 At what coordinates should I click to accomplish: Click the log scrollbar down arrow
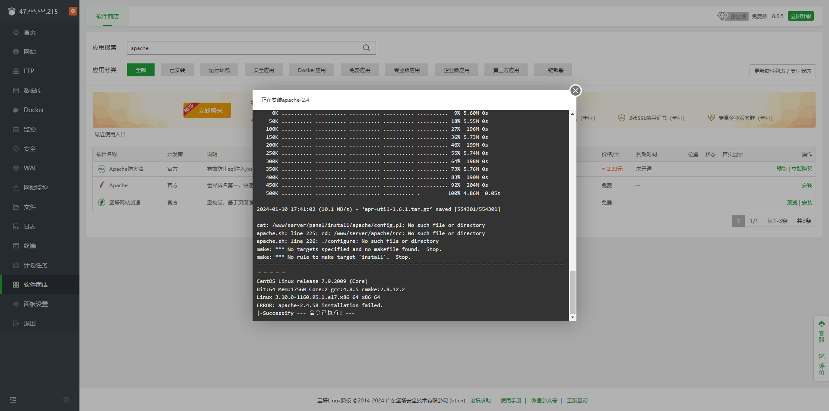(x=573, y=318)
